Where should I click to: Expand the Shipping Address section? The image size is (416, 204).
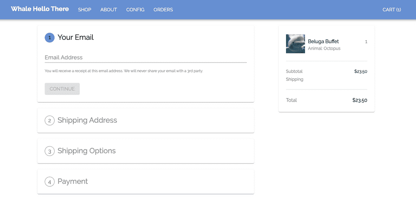(x=146, y=121)
